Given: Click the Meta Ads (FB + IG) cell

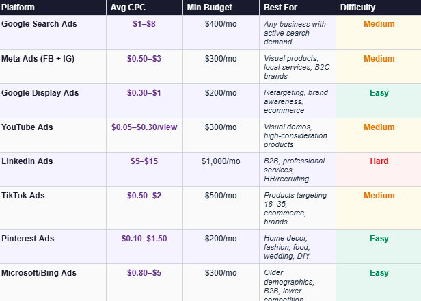Looking at the screenshot, I should 38,58.
